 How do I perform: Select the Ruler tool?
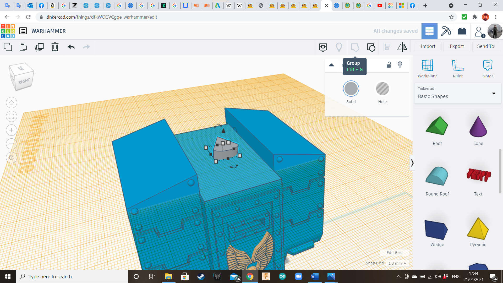458,68
